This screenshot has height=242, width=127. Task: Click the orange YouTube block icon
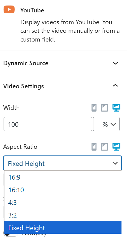click(x=9, y=9)
